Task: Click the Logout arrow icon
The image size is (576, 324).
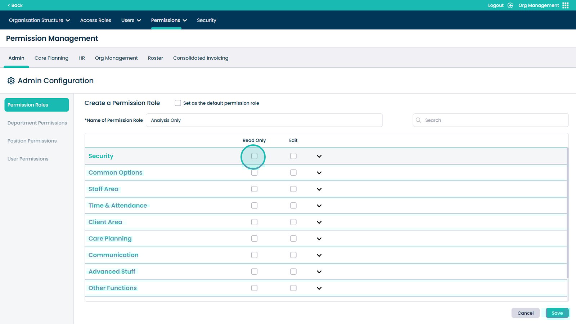Action: pyautogui.click(x=510, y=5)
